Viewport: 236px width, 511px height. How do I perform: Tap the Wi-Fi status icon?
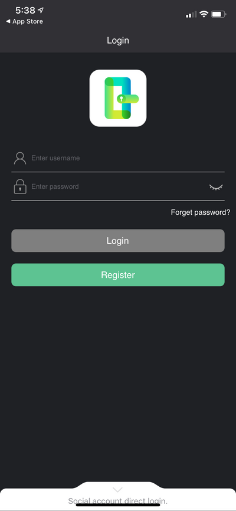204,14
